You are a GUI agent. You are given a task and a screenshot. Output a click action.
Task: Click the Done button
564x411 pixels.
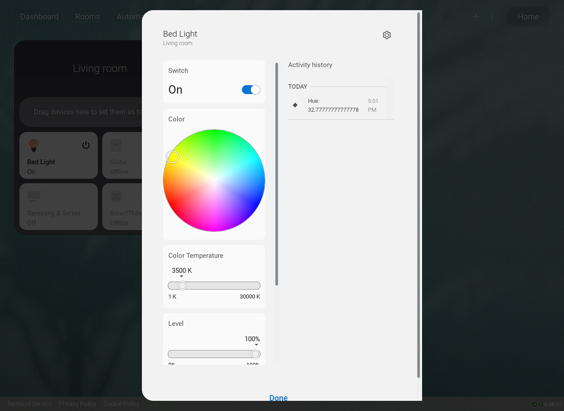[x=278, y=398]
